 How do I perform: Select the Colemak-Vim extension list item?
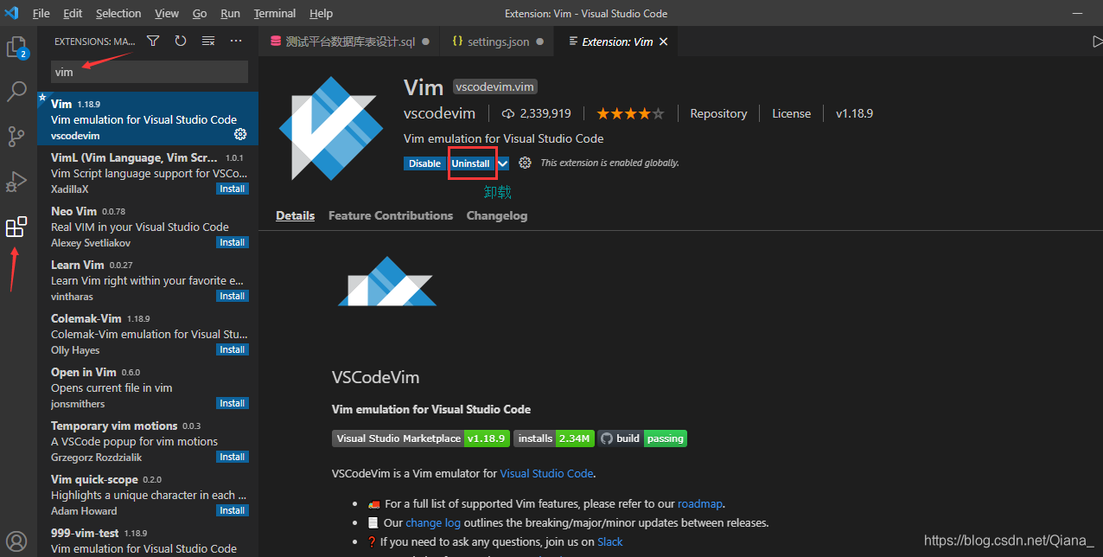pyautogui.click(x=148, y=333)
